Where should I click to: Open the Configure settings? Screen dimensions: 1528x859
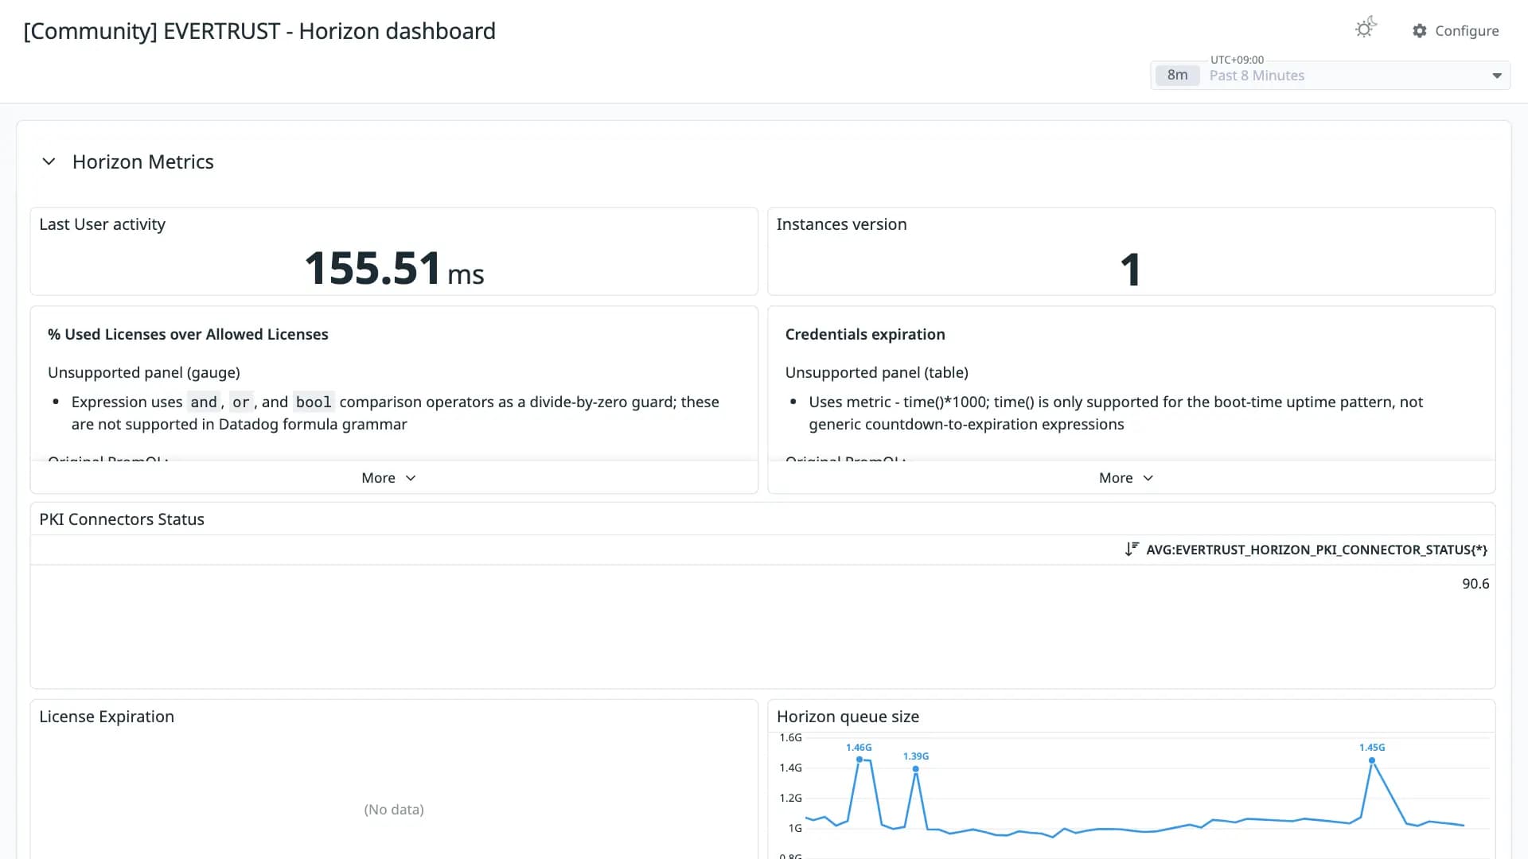click(1456, 31)
